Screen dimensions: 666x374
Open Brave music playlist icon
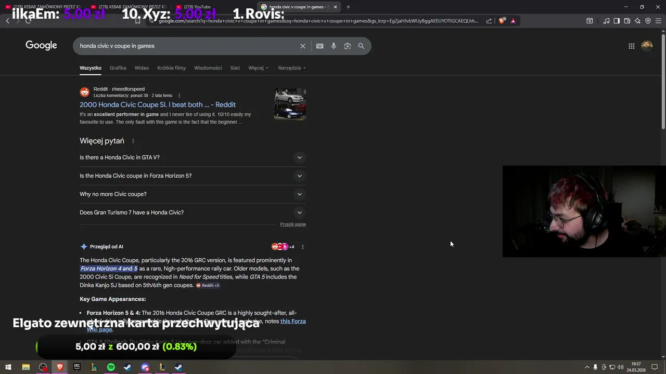pyautogui.click(x=606, y=21)
